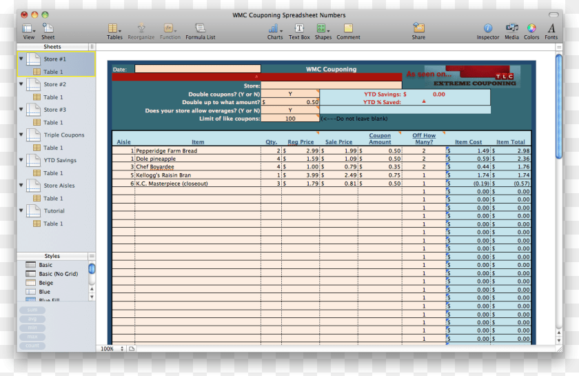
Task: Show the Formula List
Action: pos(200,31)
